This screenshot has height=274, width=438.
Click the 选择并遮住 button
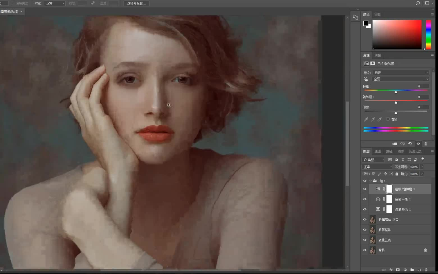[137, 3]
